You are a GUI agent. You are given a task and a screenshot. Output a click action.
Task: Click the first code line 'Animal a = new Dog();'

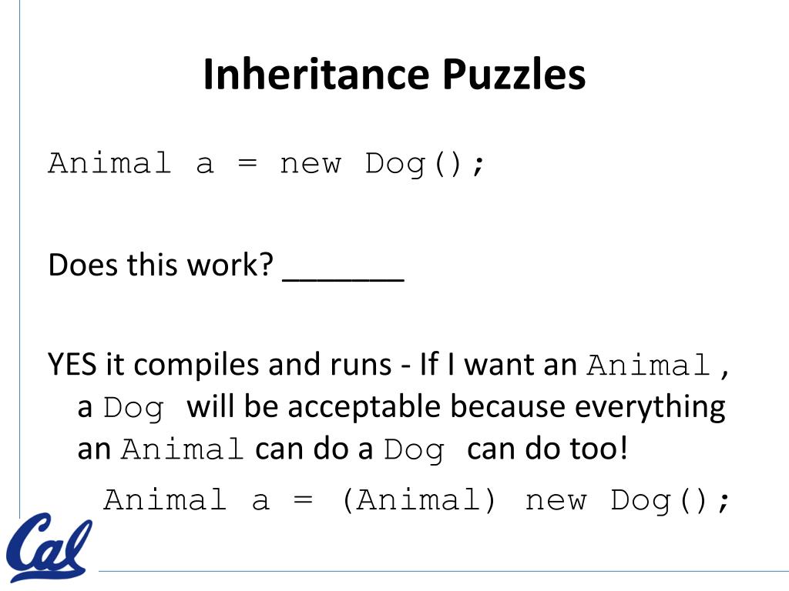tap(266, 164)
